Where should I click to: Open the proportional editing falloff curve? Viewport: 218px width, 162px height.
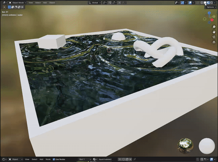123,3
